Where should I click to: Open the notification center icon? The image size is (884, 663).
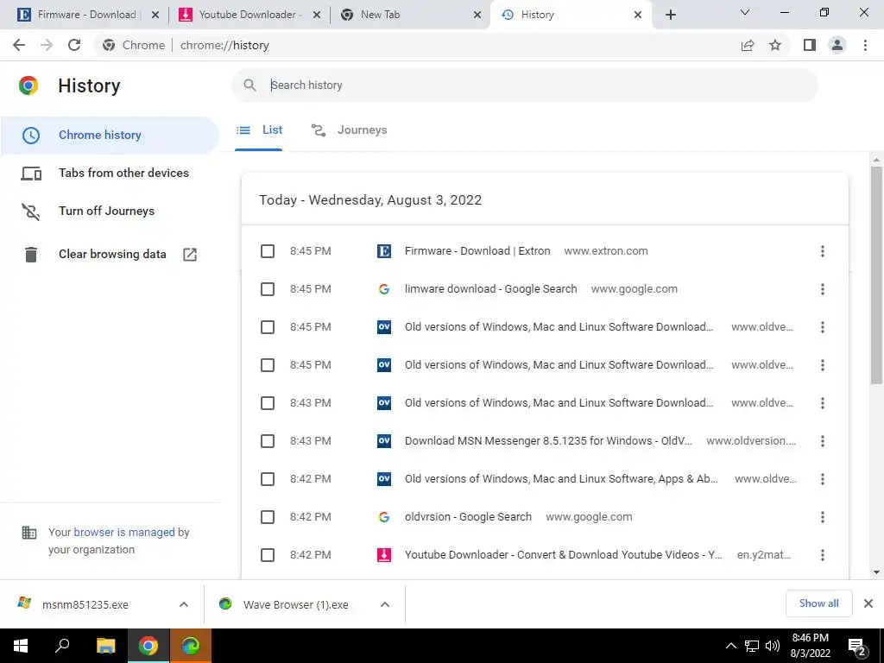[857, 646]
